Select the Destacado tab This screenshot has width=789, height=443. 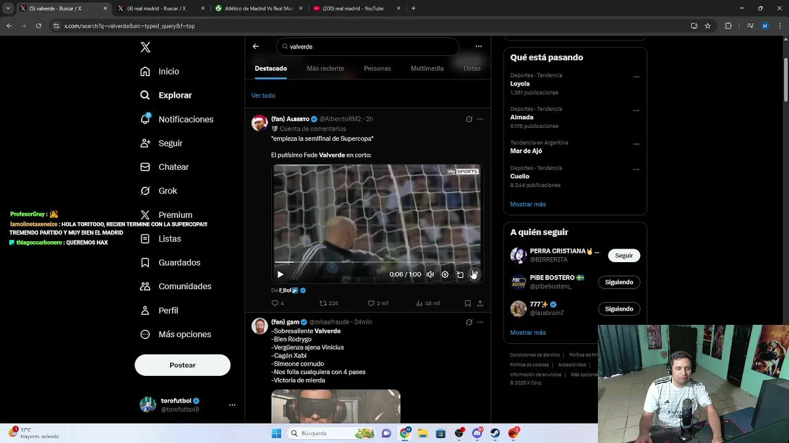[x=271, y=68]
